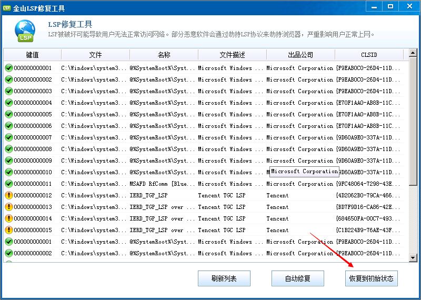Click the LSP globe logo in the header

point(25,31)
